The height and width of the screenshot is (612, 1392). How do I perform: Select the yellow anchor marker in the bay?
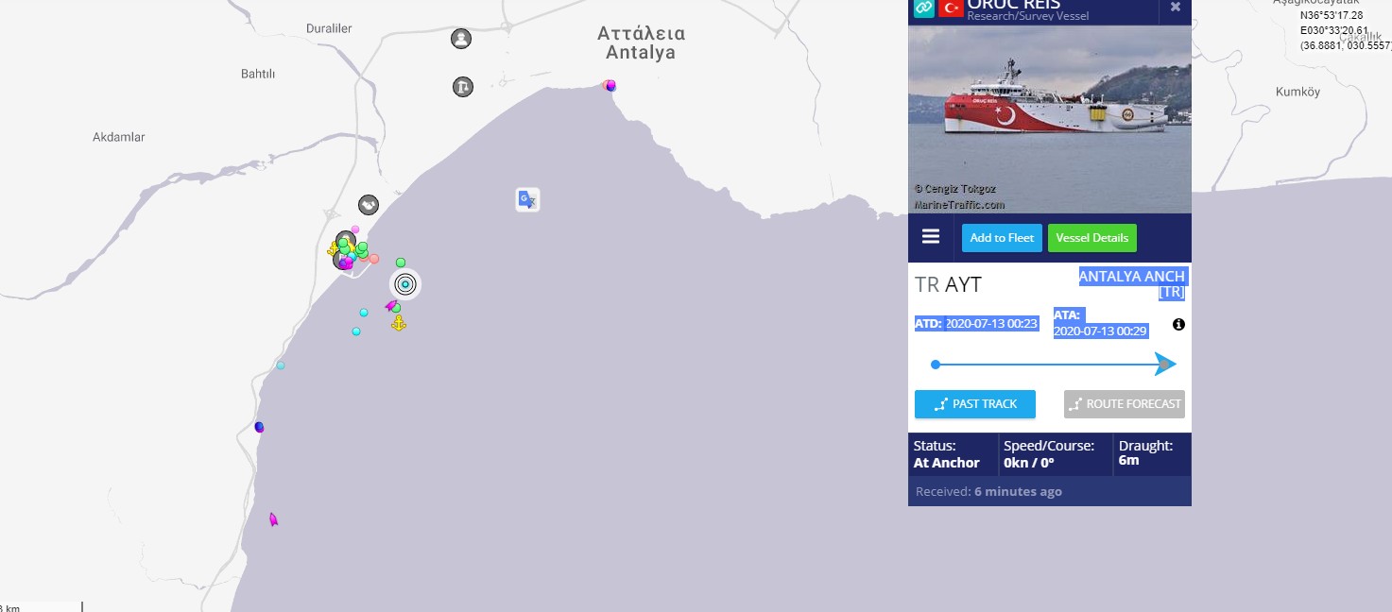tap(399, 323)
